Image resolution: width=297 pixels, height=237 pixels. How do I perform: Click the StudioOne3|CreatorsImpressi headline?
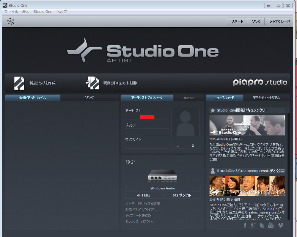click(x=251, y=171)
